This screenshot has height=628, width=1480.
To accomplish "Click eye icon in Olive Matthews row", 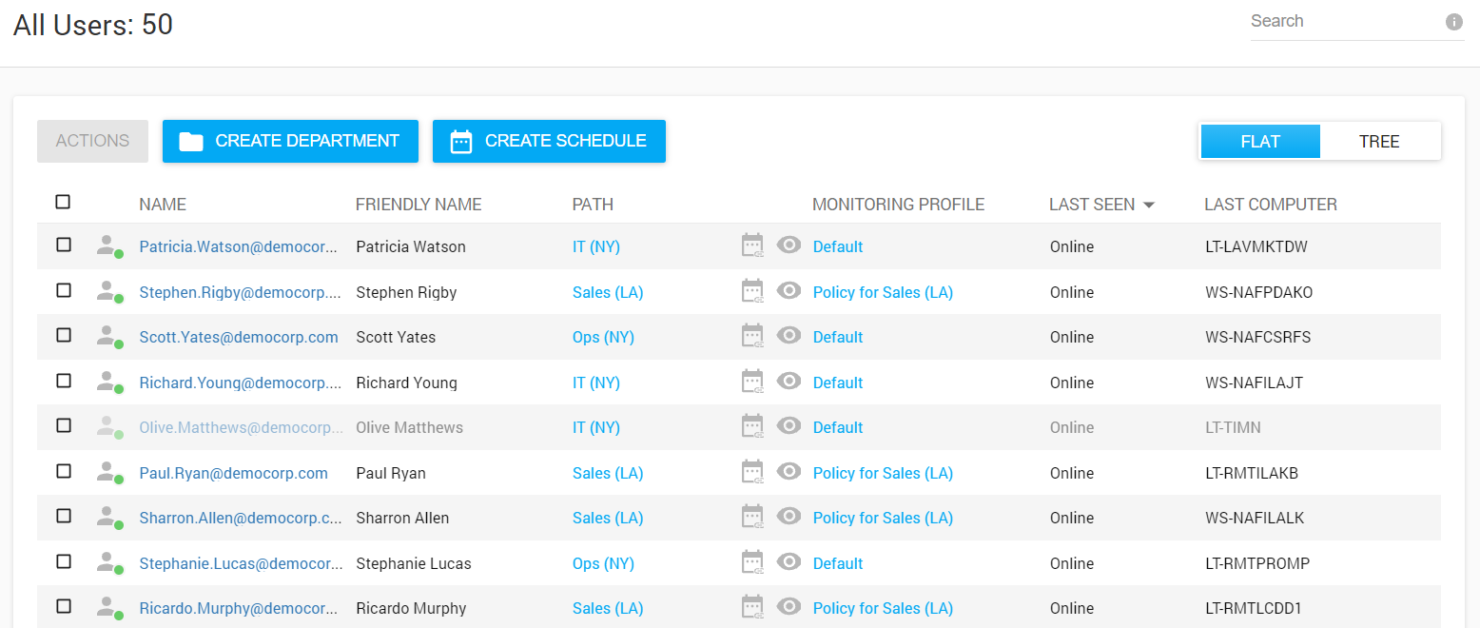I will pyautogui.click(x=789, y=426).
